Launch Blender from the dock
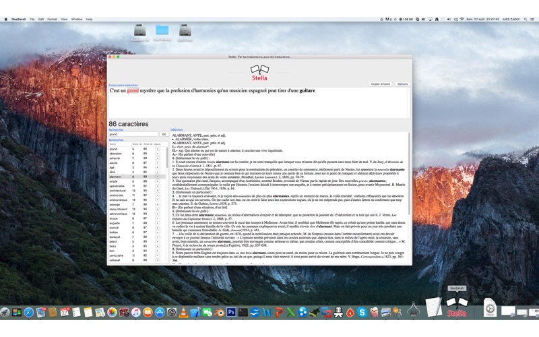The image size is (539, 337). (219, 312)
